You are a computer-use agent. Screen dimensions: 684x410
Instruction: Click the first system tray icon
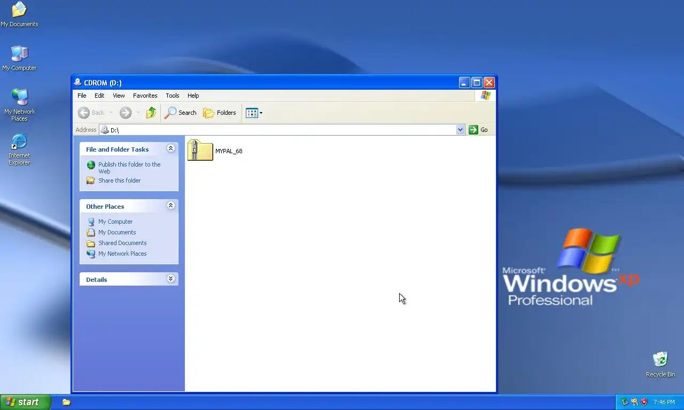625,402
